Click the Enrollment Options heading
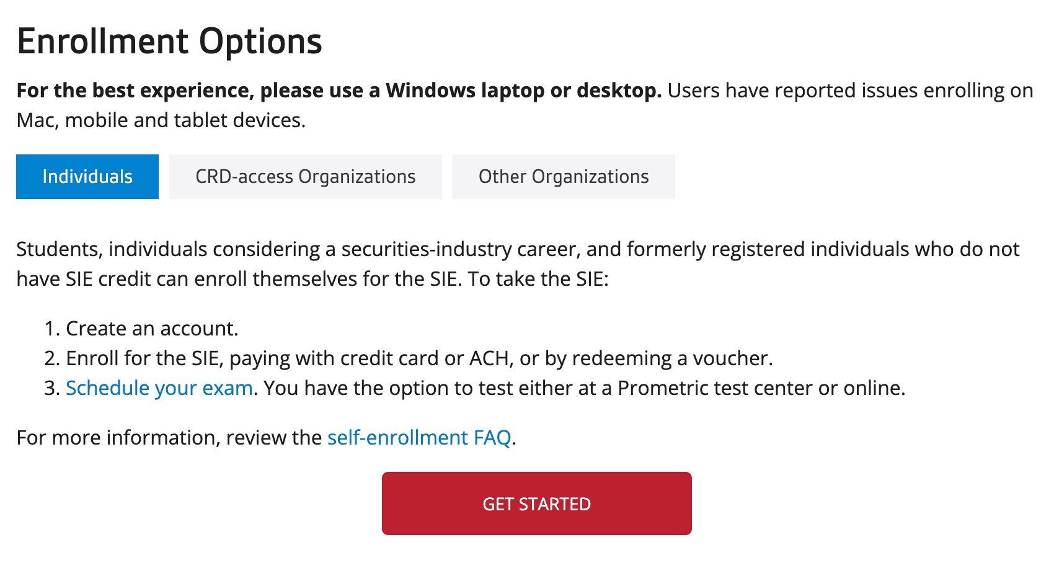Image resolution: width=1054 pixels, height=563 pixels. tap(169, 42)
